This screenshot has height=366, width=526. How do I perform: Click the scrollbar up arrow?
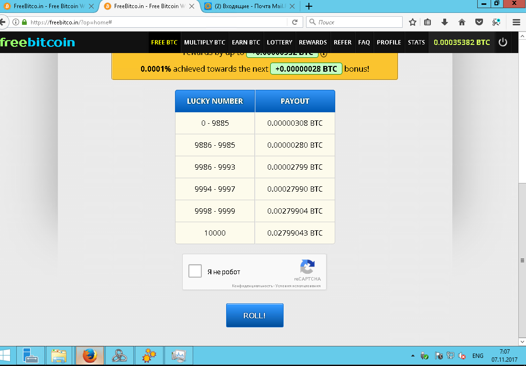(x=522, y=35)
